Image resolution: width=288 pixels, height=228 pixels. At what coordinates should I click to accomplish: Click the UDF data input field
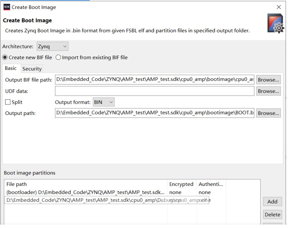click(x=155, y=91)
